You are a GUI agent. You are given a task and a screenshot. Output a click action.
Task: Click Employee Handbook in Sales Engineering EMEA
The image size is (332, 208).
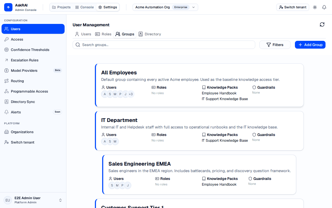coord(219,184)
